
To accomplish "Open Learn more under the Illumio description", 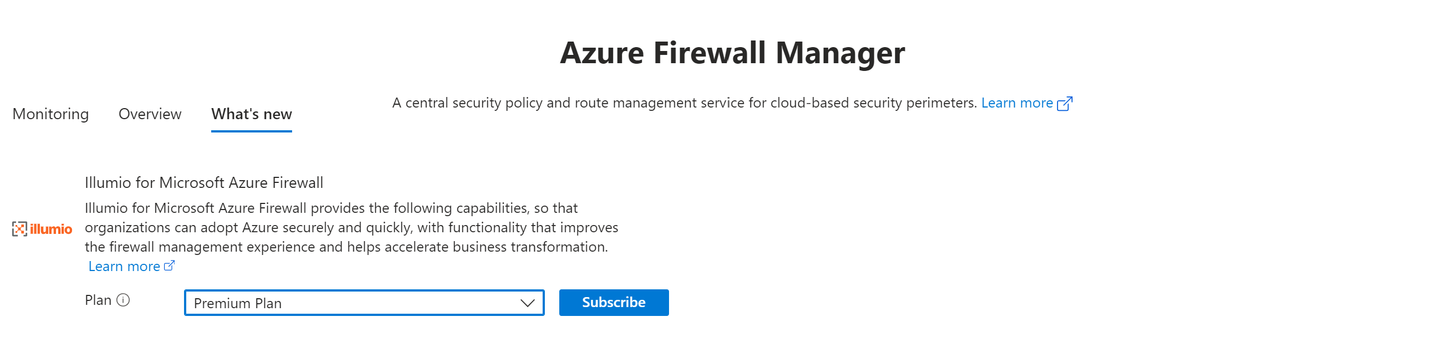I will 125,265.
